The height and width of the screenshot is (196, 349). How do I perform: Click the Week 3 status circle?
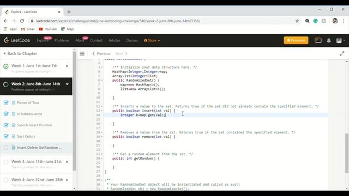(x=6, y=162)
